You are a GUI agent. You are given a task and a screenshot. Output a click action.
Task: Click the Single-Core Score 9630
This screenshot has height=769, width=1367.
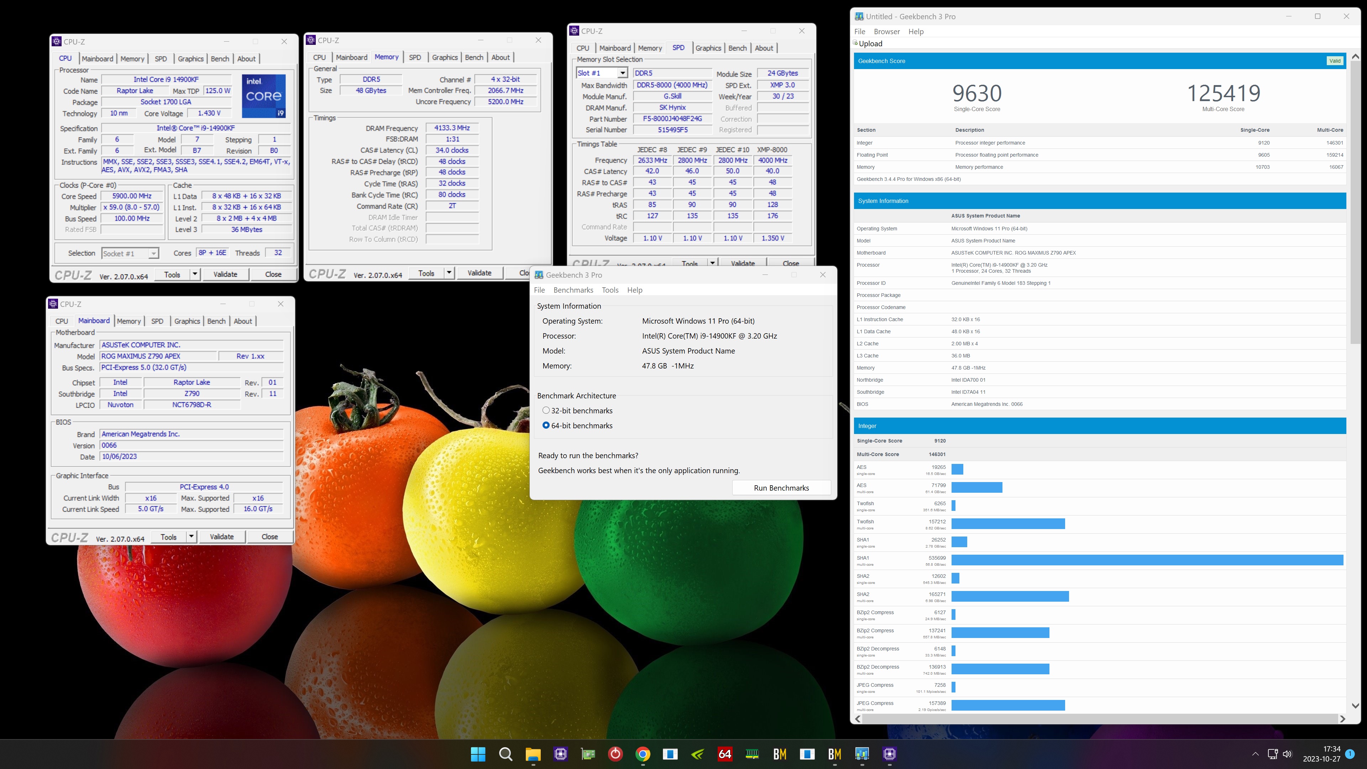(977, 93)
